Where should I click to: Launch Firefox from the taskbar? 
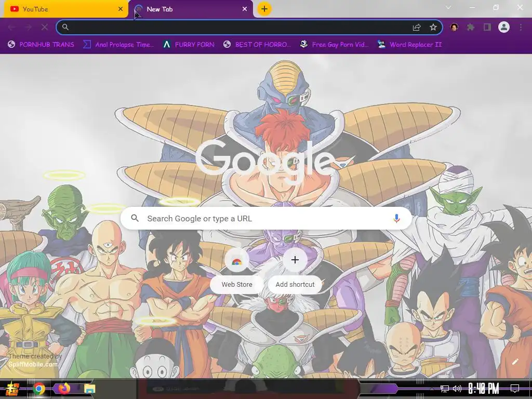[x=64, y=388]
